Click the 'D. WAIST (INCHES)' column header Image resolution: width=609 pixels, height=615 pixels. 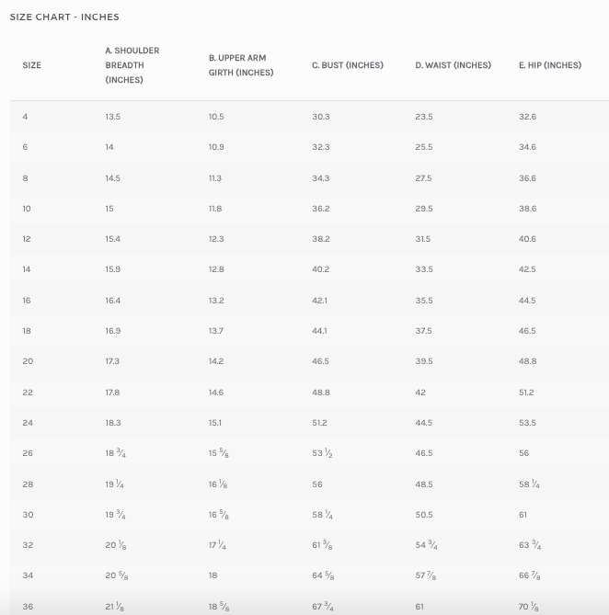[x=453, y=65]
